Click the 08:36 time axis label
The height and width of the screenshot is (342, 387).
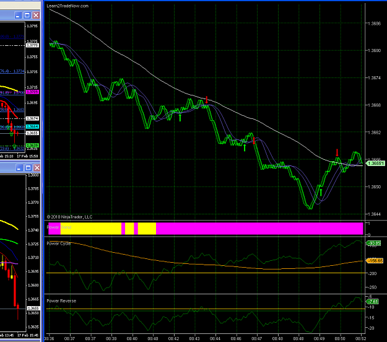click(x=49, y=338)
